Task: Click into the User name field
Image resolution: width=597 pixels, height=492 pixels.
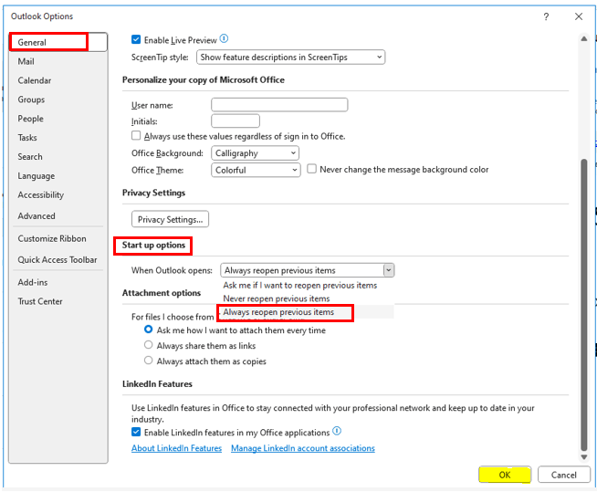Action: 279,105
